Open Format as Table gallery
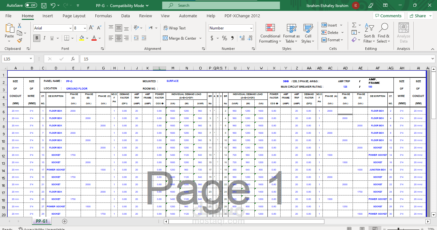This screenshot has width=437, height=230. click(x=291, y=33)
